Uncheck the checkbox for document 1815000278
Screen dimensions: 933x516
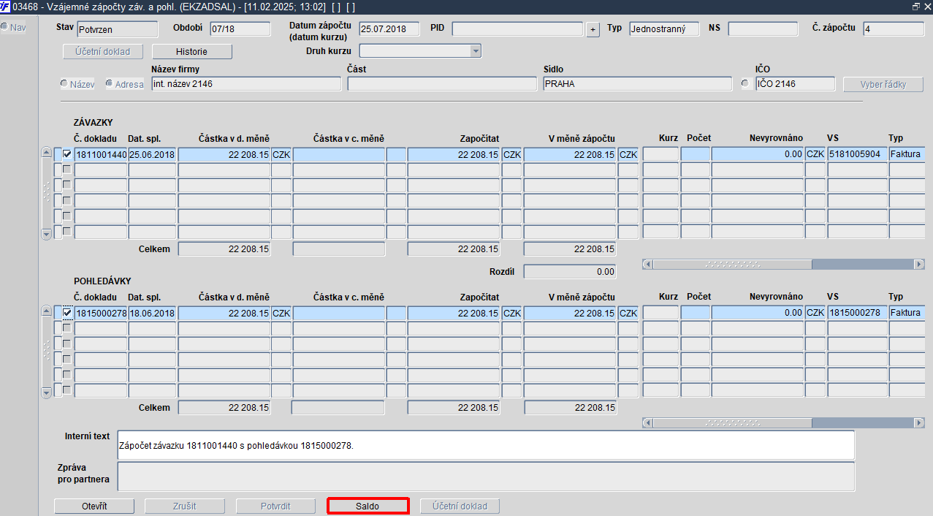67,313
